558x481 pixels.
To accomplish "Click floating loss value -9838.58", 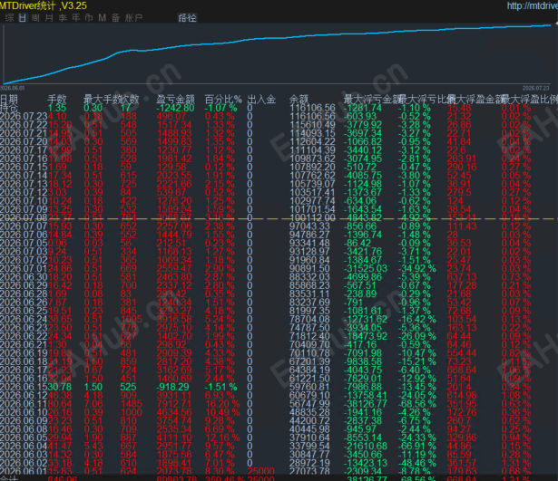I will click(363, 361).
